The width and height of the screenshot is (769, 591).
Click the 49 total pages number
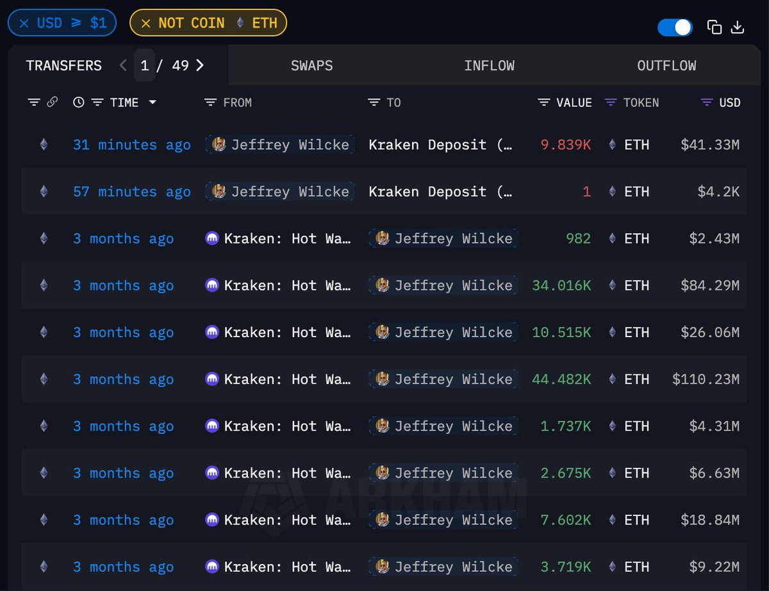[180, 65]
